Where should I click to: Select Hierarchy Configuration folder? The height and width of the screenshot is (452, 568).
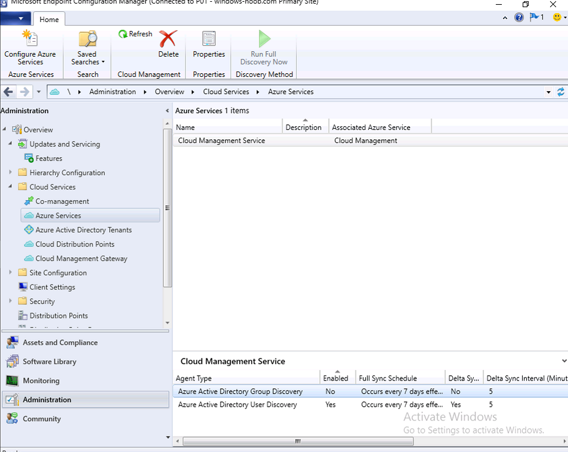click(67, 173)
